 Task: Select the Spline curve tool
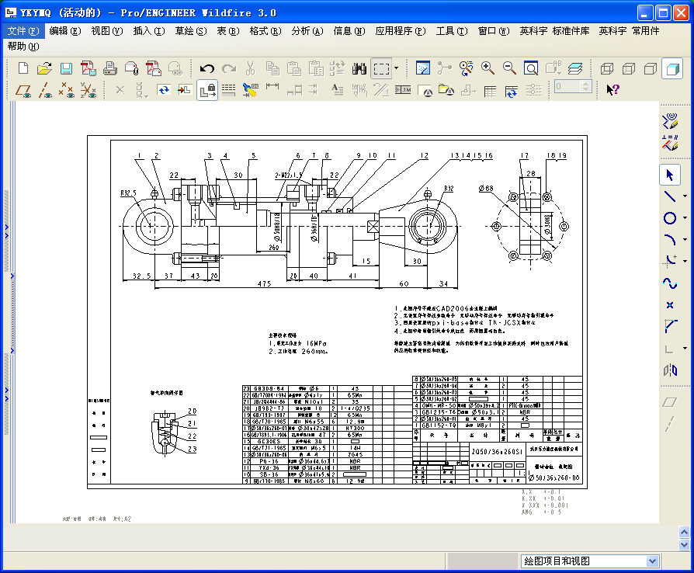pyautogui.click(x=670, y=283)
